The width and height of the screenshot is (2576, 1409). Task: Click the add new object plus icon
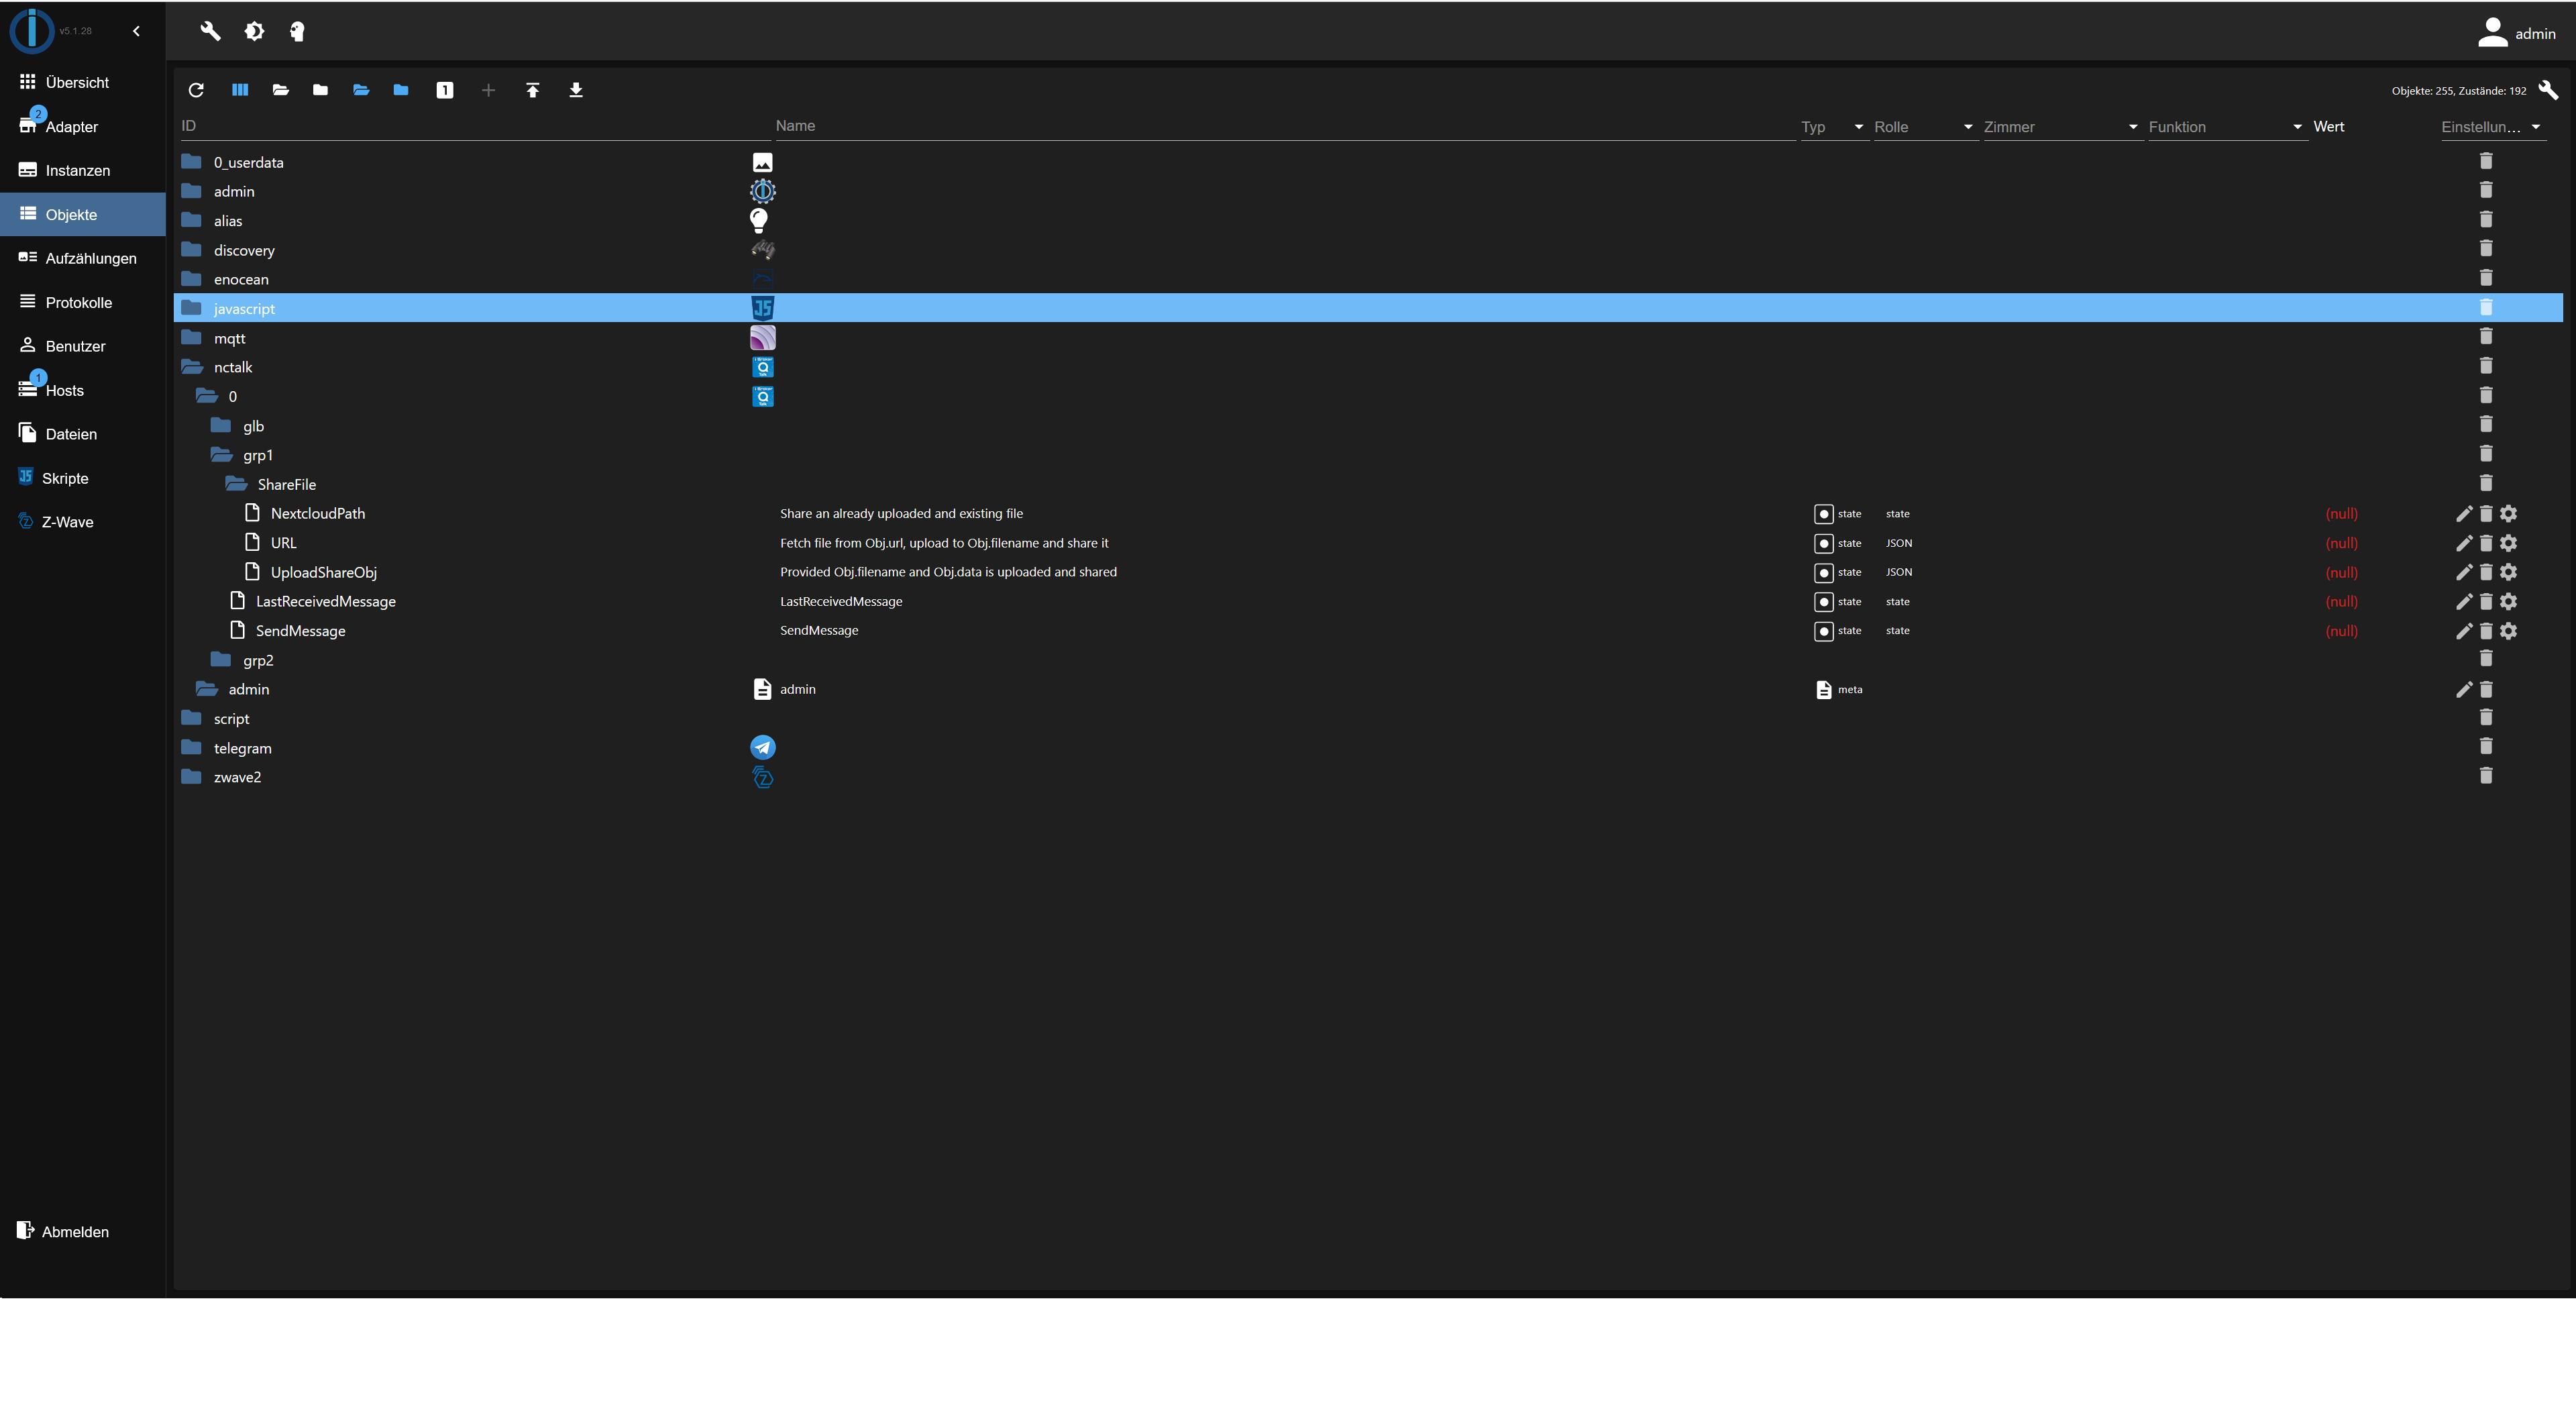tap(488, 90)
